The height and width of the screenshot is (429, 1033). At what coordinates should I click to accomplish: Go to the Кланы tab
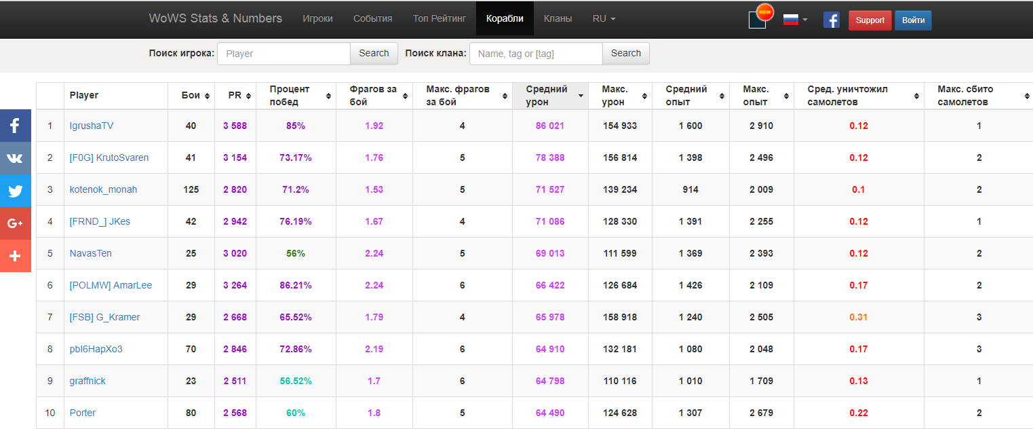[558, 18]
